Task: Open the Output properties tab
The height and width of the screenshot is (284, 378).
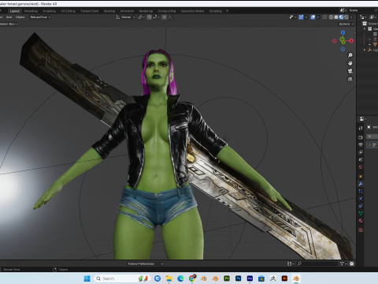Action: (x=361, y=144)
